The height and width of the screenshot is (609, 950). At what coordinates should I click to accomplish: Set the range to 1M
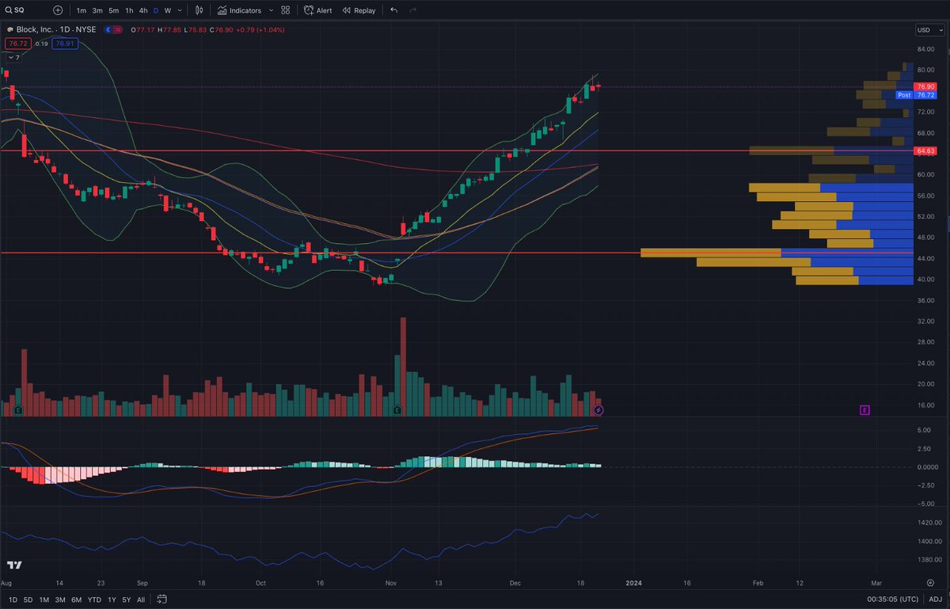coord(44,599)
